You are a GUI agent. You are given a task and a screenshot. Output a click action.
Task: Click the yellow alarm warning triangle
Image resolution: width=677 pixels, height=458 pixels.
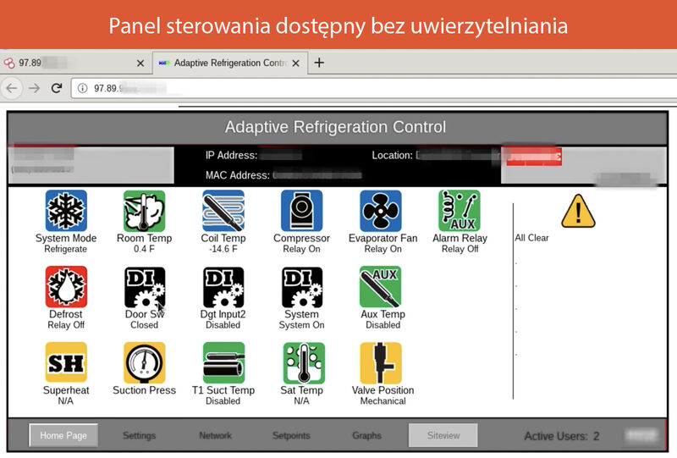tap(578, 212)
